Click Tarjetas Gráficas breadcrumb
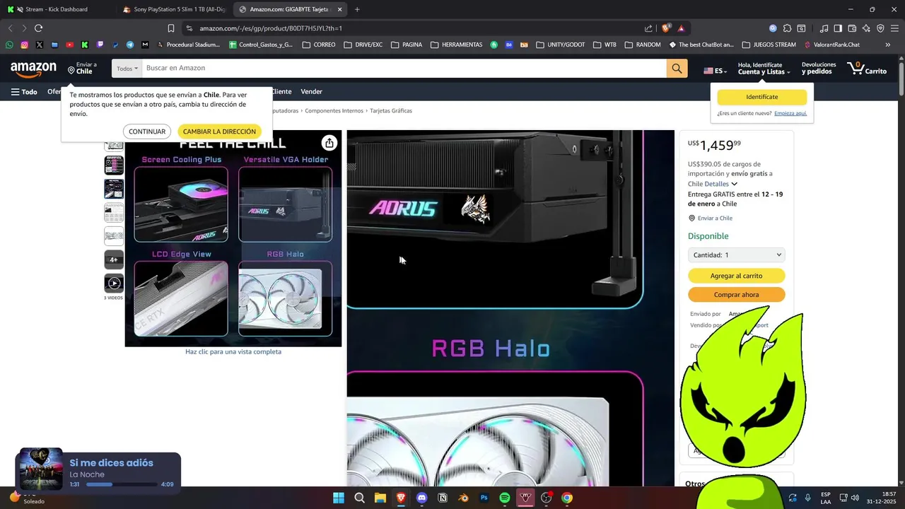This screenshot has height=509, width=905. click(391, 111)
